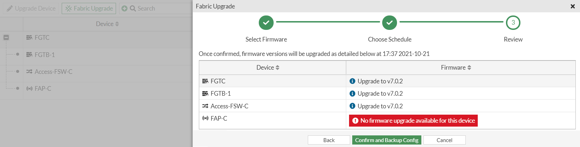Screen dimensions: 580x147
Task: Cancel the Fabric Upgrade dialog
Action: click(445, 140)
